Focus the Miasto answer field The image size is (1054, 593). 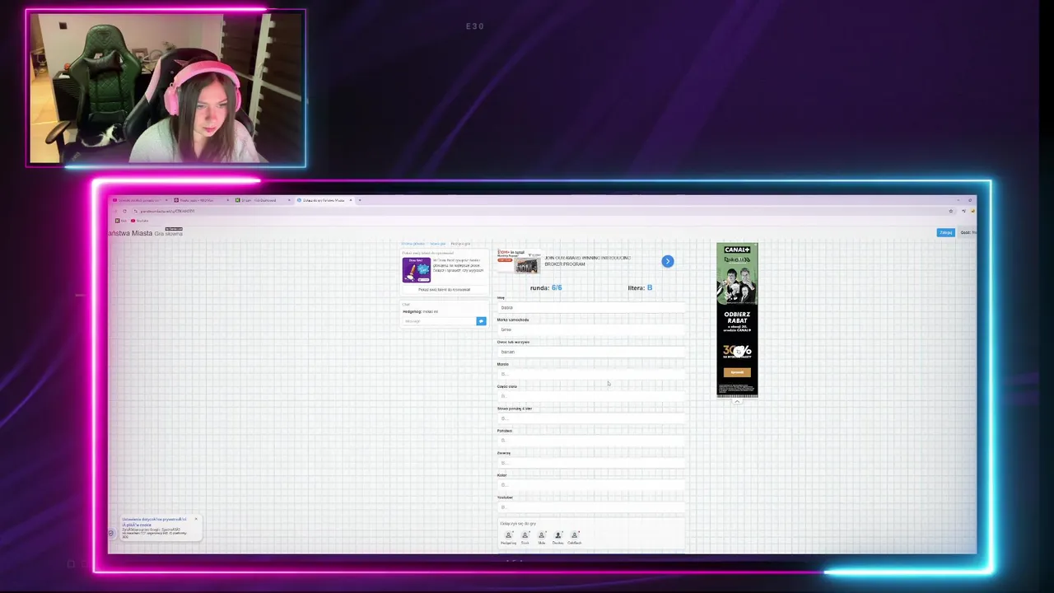coord(591,374)
